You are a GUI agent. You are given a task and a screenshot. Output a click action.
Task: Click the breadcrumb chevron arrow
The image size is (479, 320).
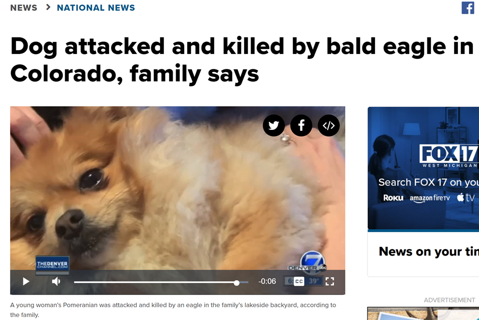click(x=48, y=7)
